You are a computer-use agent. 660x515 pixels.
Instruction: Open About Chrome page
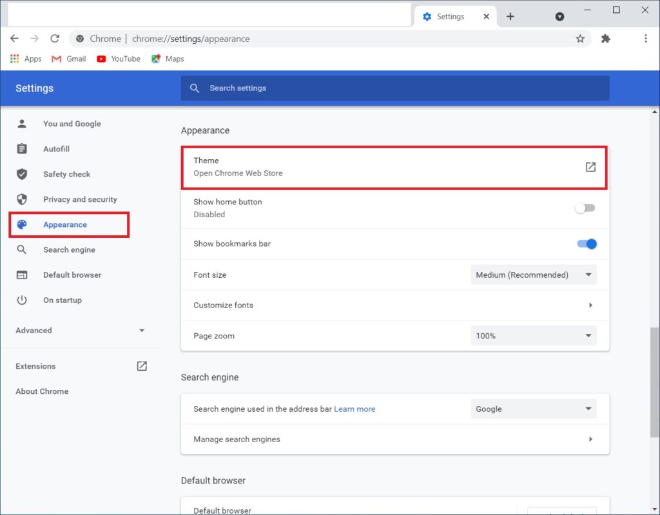[x=42, y=391]
